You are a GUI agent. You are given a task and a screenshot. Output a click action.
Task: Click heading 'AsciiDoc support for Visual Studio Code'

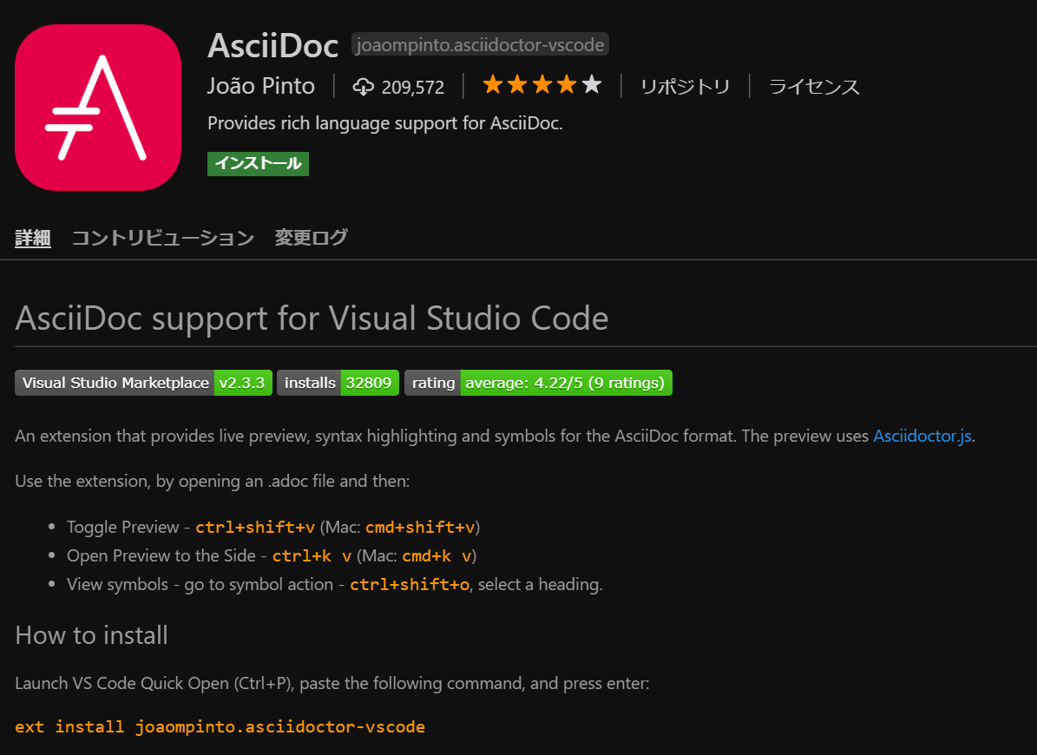[312, 318]
